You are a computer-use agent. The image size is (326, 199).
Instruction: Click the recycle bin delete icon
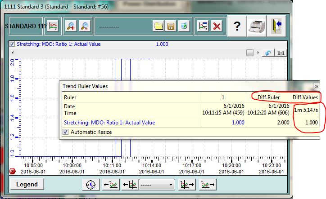coord(183,26)
